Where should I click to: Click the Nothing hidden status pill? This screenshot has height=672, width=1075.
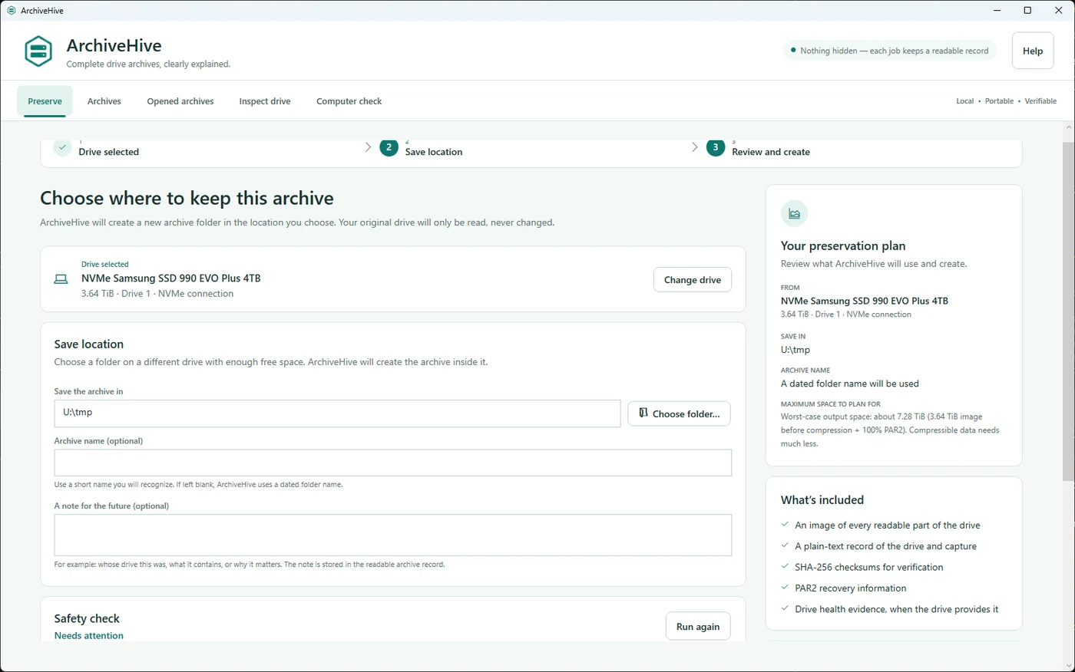[x=890, y=51]
